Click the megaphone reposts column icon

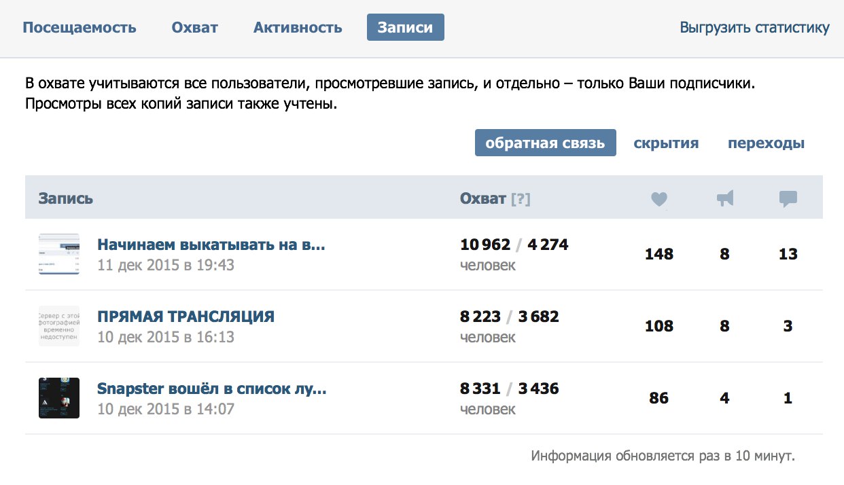coord(725,199)
